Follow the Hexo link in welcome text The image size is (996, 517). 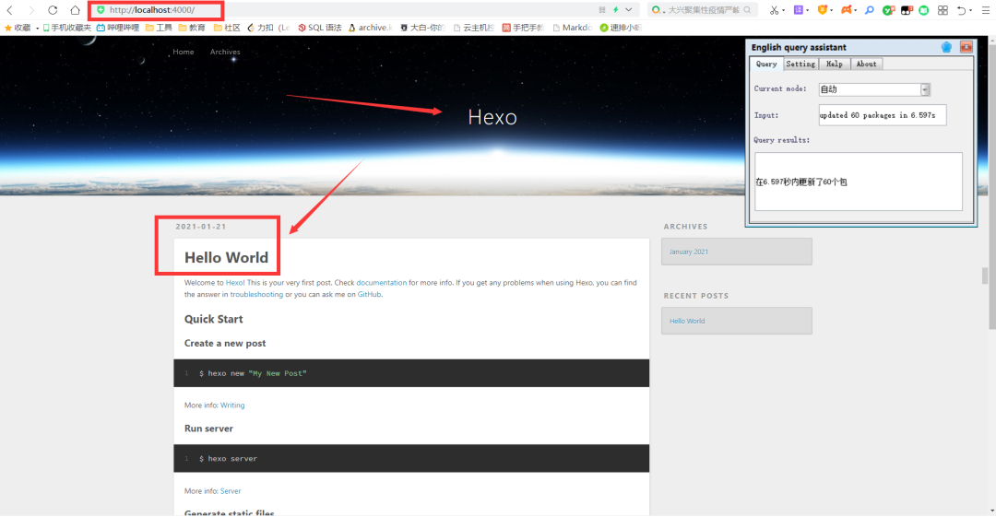pyautogui.click(x=234, y=283)
